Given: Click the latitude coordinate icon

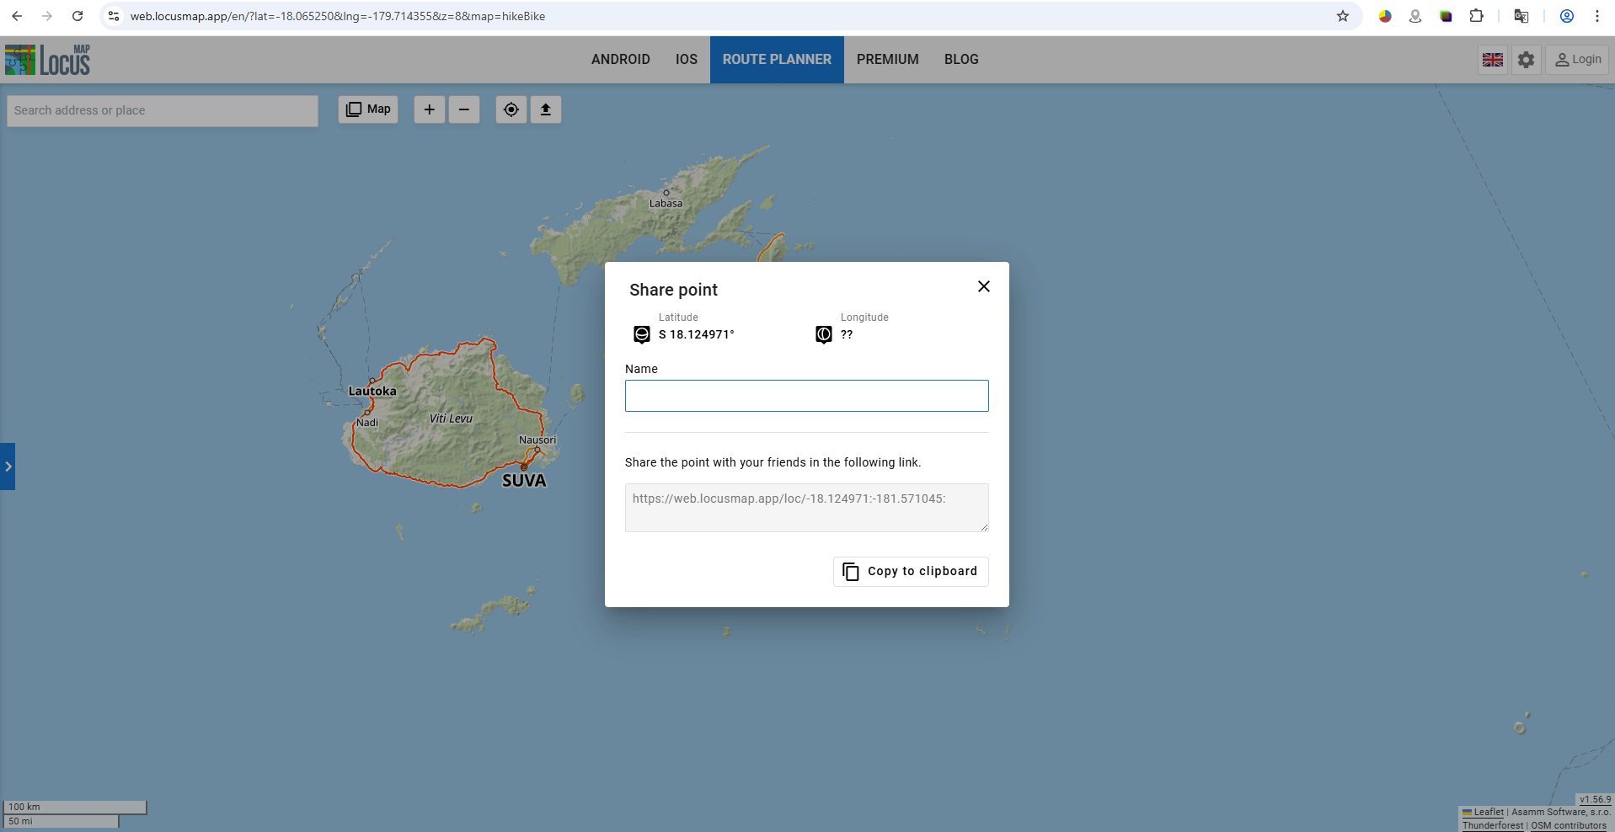Looking at the screenshot, I should click(x=641, y=334).
